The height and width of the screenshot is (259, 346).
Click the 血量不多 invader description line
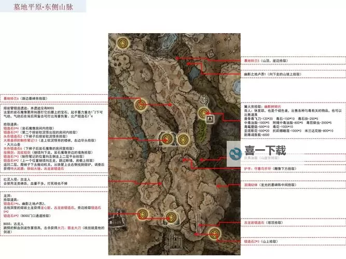click(35, 183)
